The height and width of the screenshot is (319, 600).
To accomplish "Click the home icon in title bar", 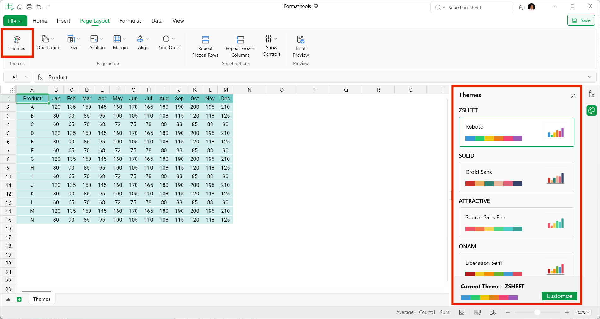I will tap(20, 7).
